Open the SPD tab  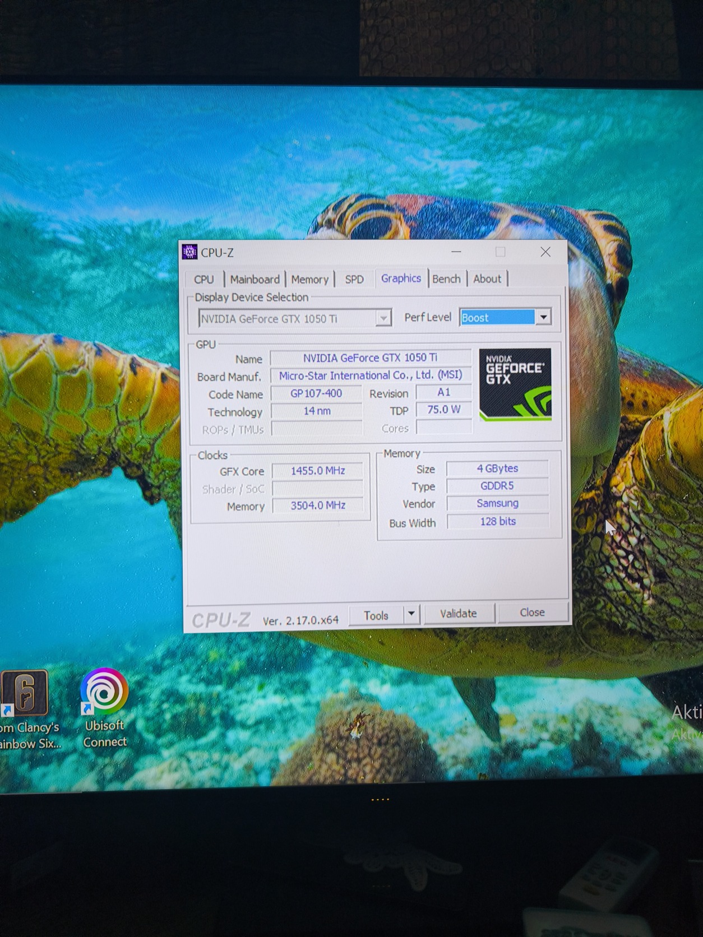354,279
